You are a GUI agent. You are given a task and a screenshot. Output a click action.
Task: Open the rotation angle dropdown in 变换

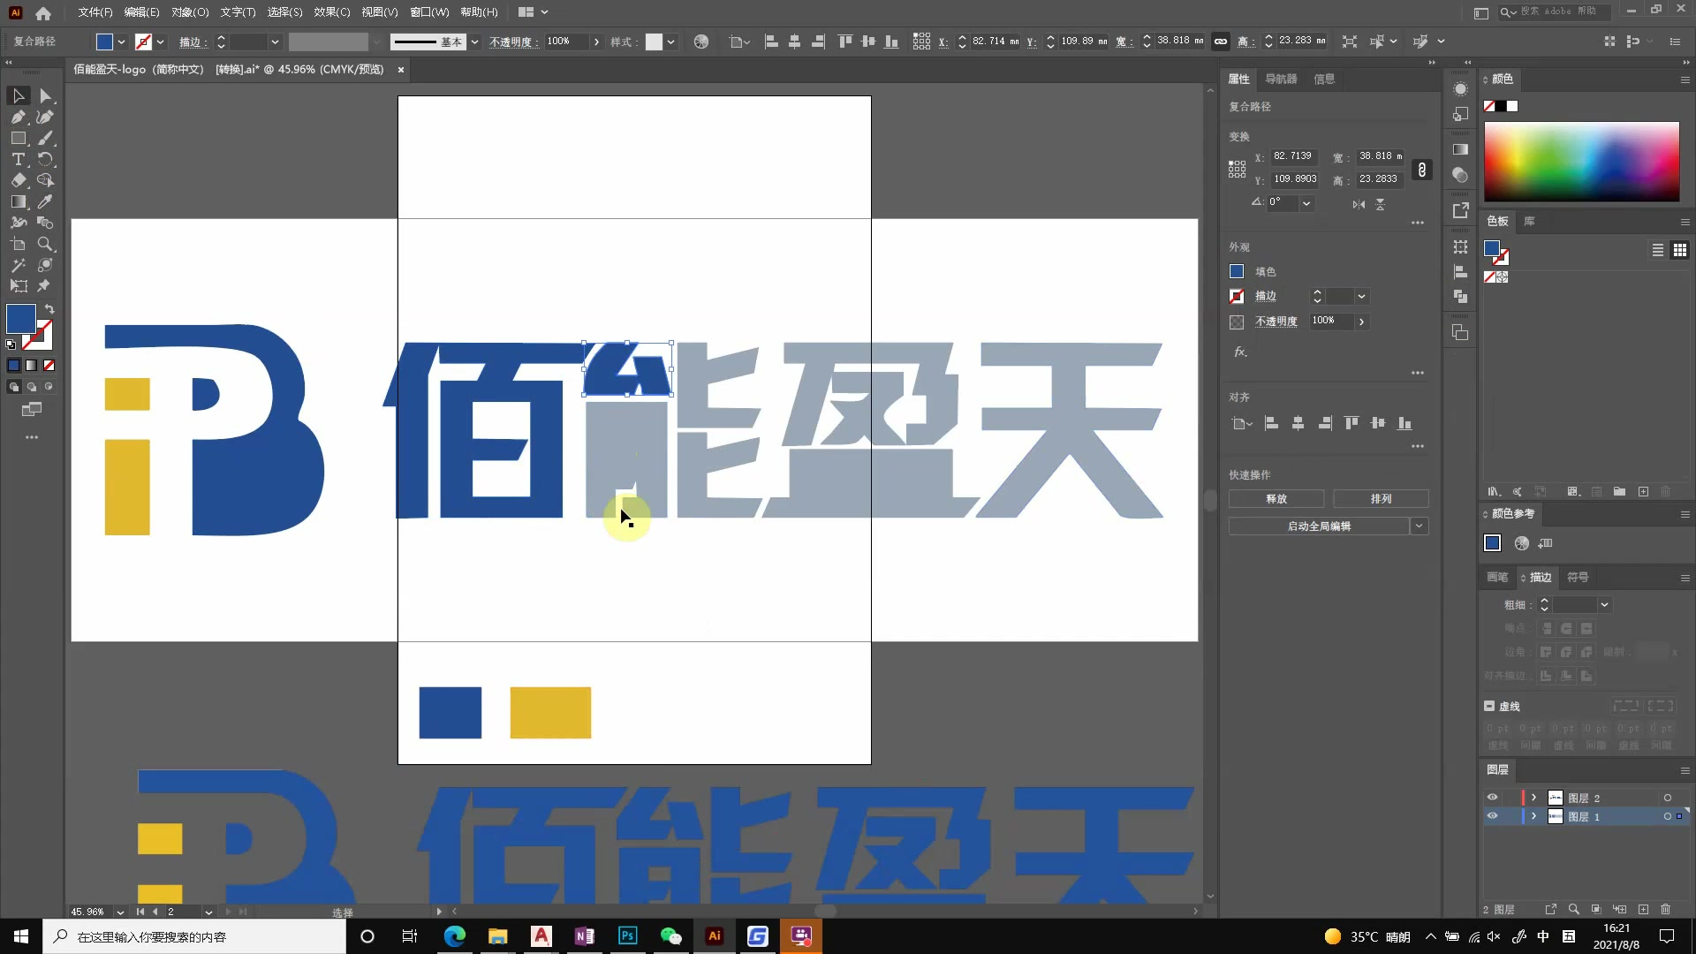point(1306,202)
